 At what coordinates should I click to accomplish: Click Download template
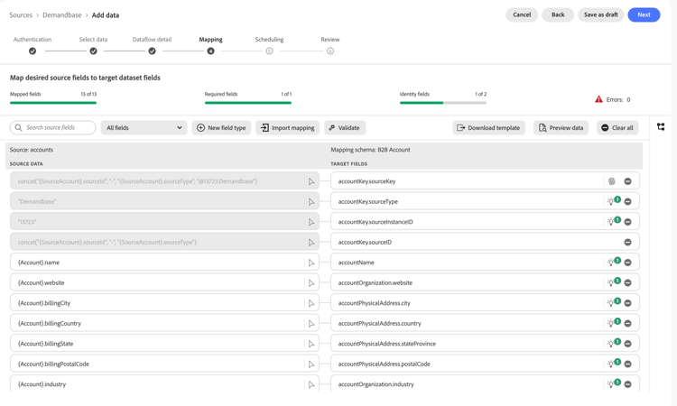pos(488,128)
